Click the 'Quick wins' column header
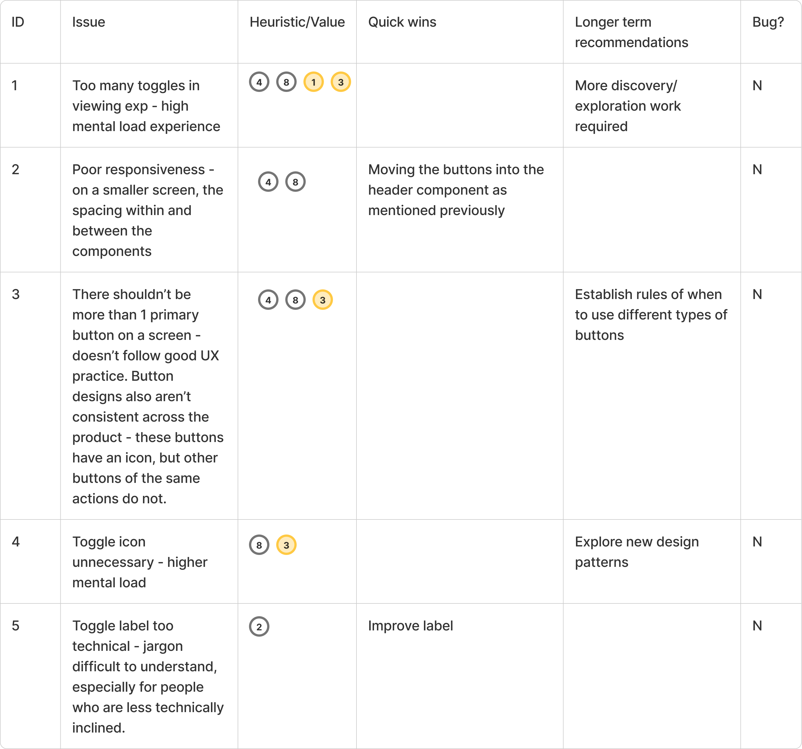 point(402,22)
